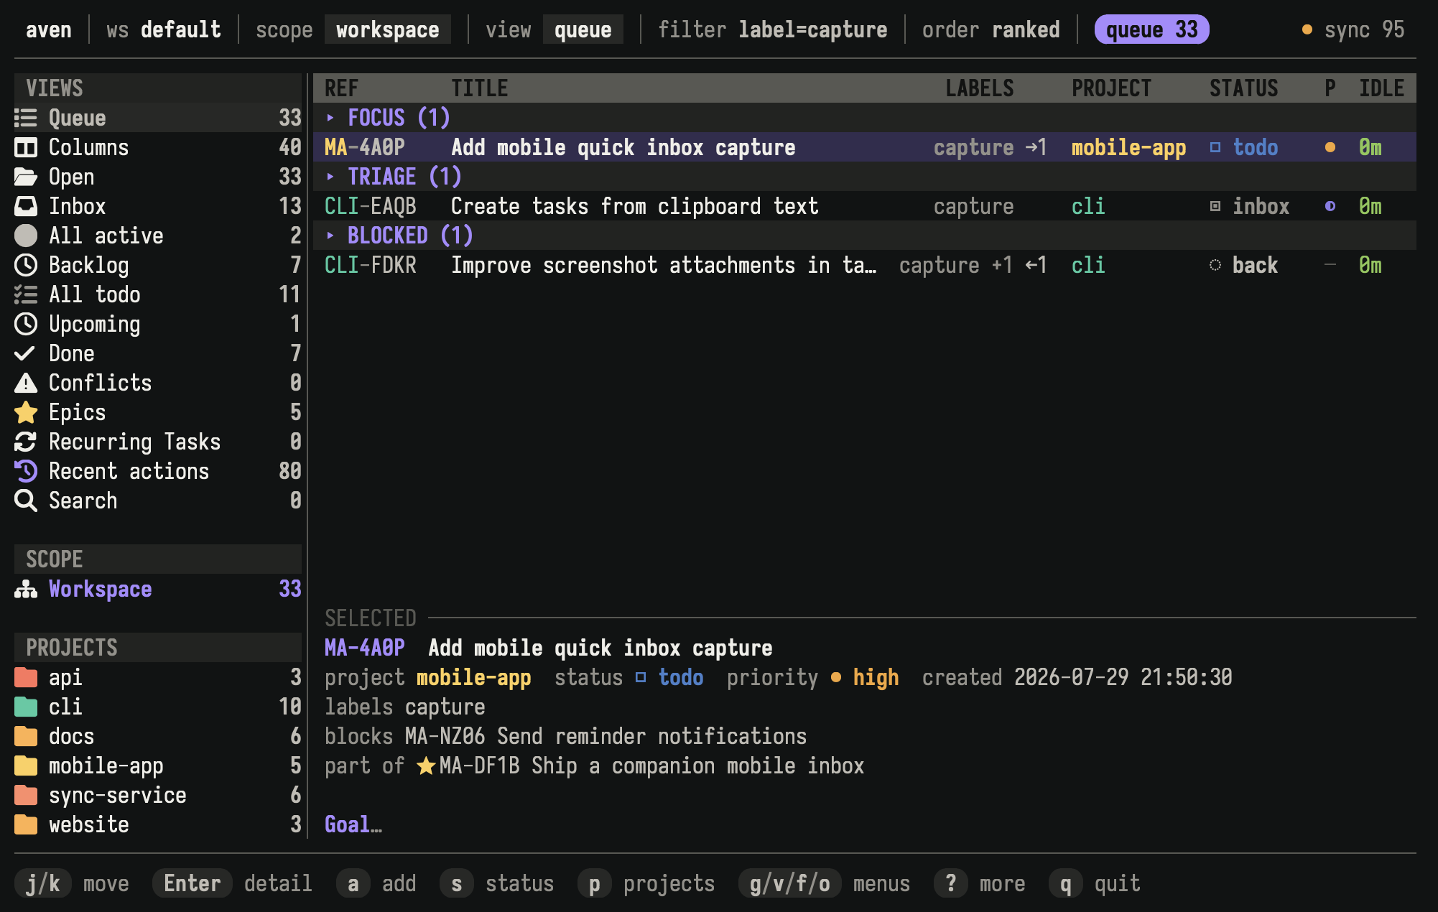Open the label=capture filter in header

tap(813, 29)
